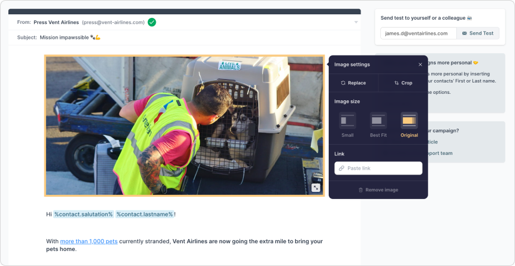
Task: Close the Image settings popup
Action: coord(420,65)
